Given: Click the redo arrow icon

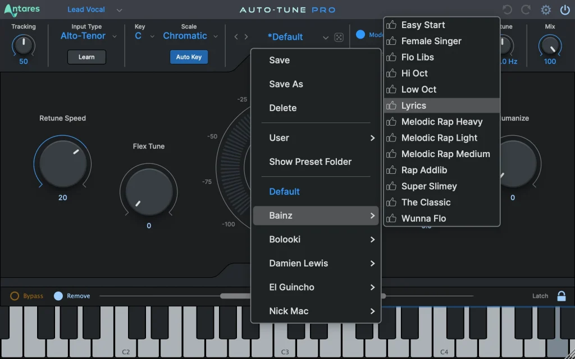Looking at the screenshot, I should [525, 9].
